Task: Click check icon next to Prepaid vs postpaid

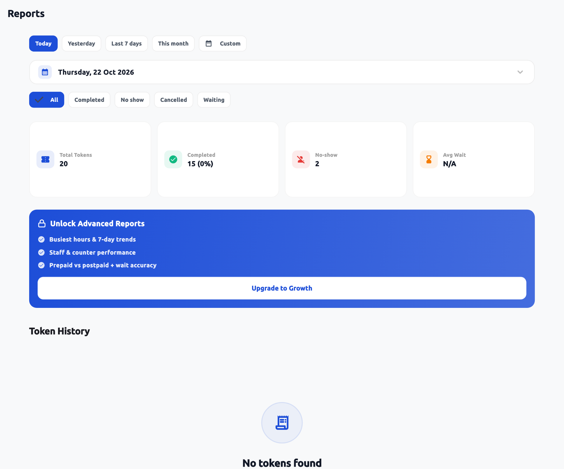Action: [x=41, y=265]
